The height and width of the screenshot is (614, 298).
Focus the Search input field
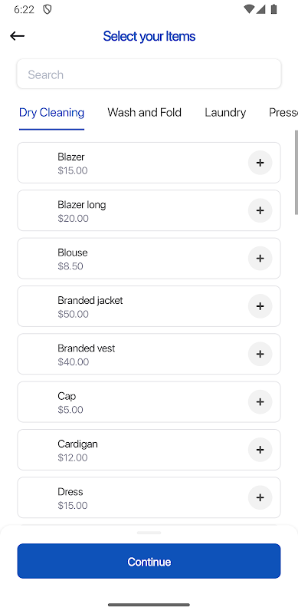point(149,74)
